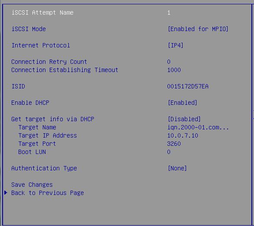
Task: Select the Authentication Type label
Action: click(x=44, y=168)
